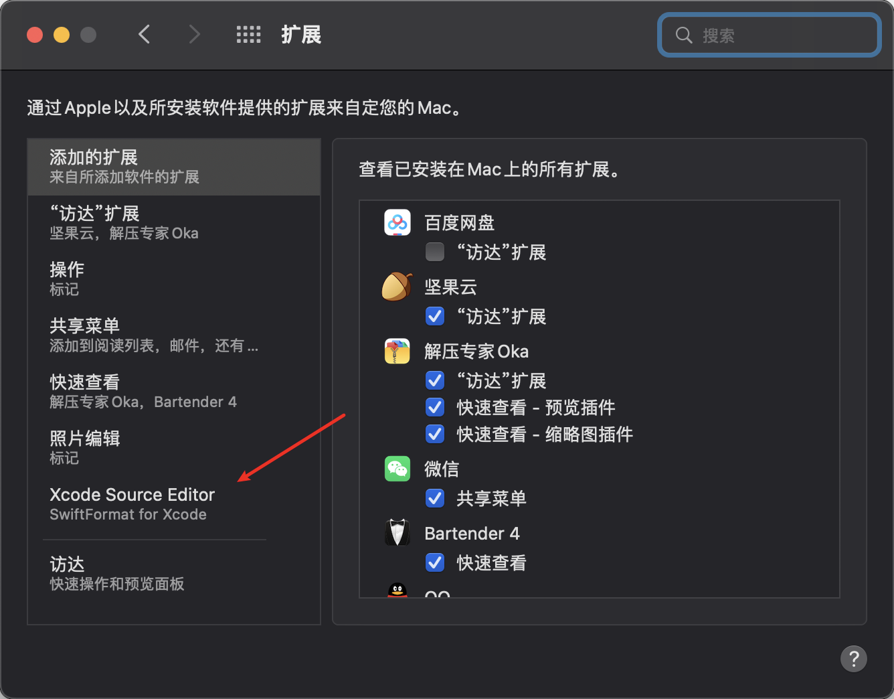Show all preferences grid icon
The image size is (894, 699).
tap(249, 35)
